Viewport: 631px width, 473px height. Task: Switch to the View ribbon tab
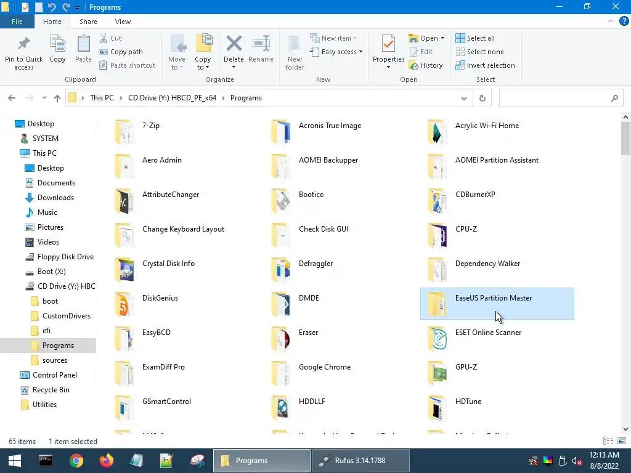point(123,22)
